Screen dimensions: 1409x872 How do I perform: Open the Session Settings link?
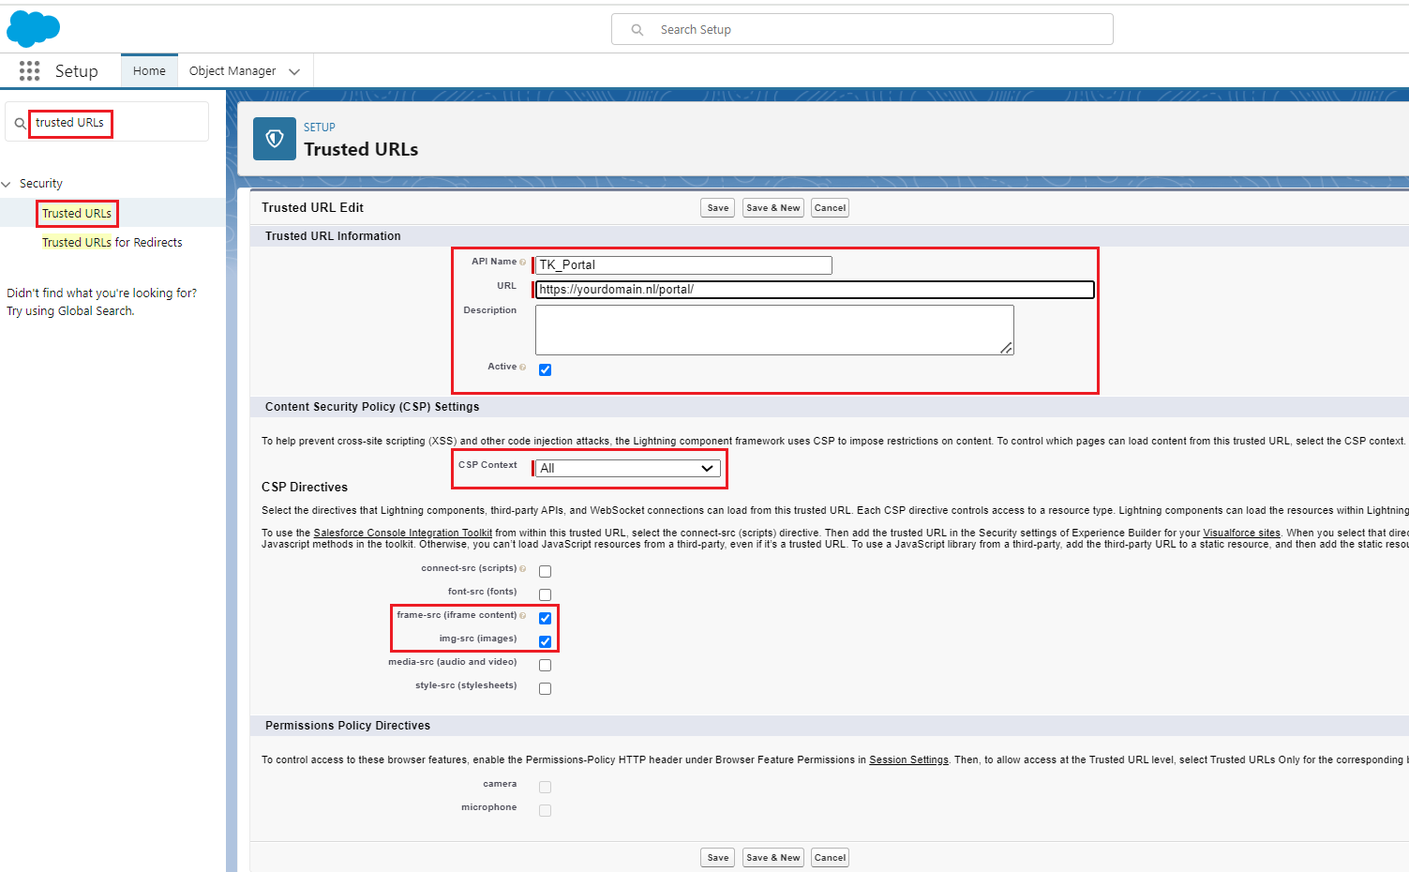[908, 760]
